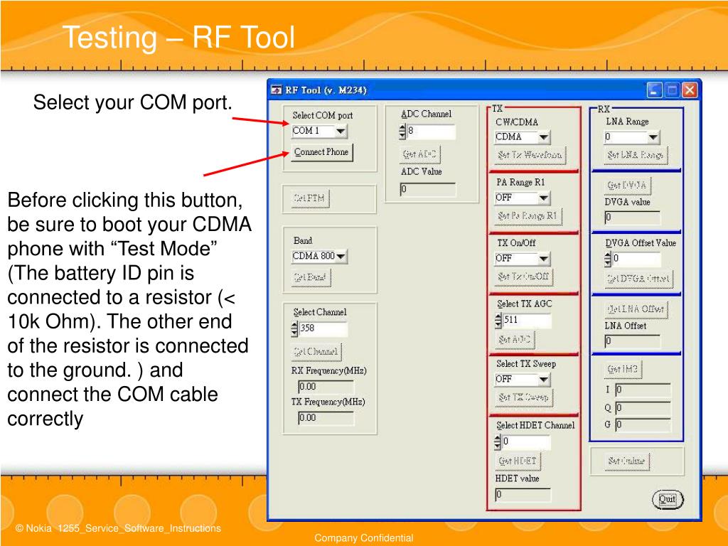Click the IM2 I value field
Viewport: 728px width, 546px height.
click(643, 390)
